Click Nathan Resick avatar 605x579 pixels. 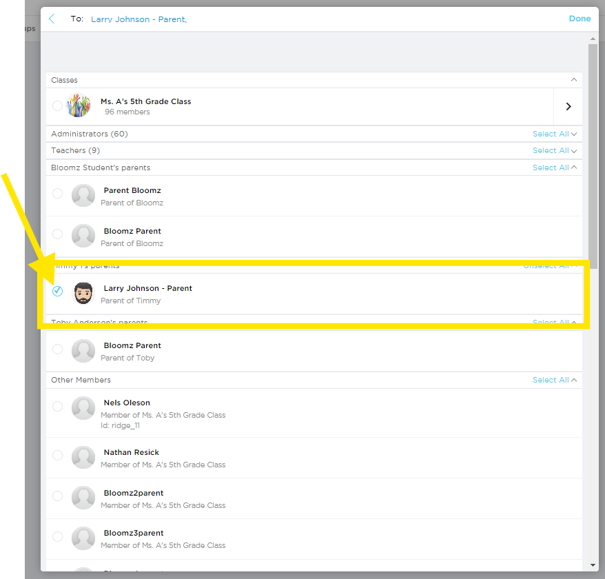(83, 458)
